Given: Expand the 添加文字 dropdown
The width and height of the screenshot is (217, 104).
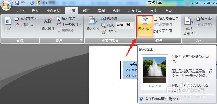Looking at the screenshot, I should 36,18.
